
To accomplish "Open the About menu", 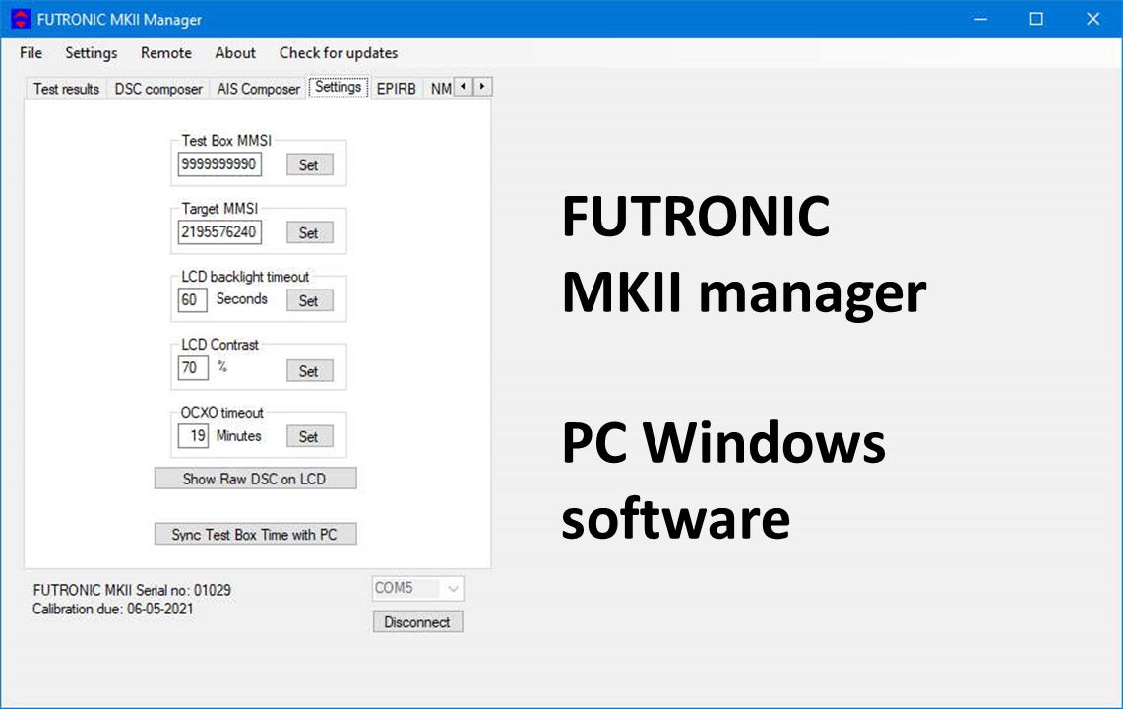I will pyautogui.click(x=235, y=53).
